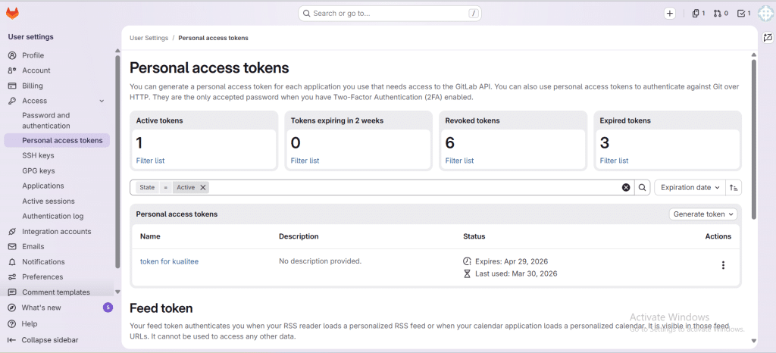The width and height of the screenshot is (776, 353).
Task: Click the page vertical scrollbar
Action: pos(753,136)
